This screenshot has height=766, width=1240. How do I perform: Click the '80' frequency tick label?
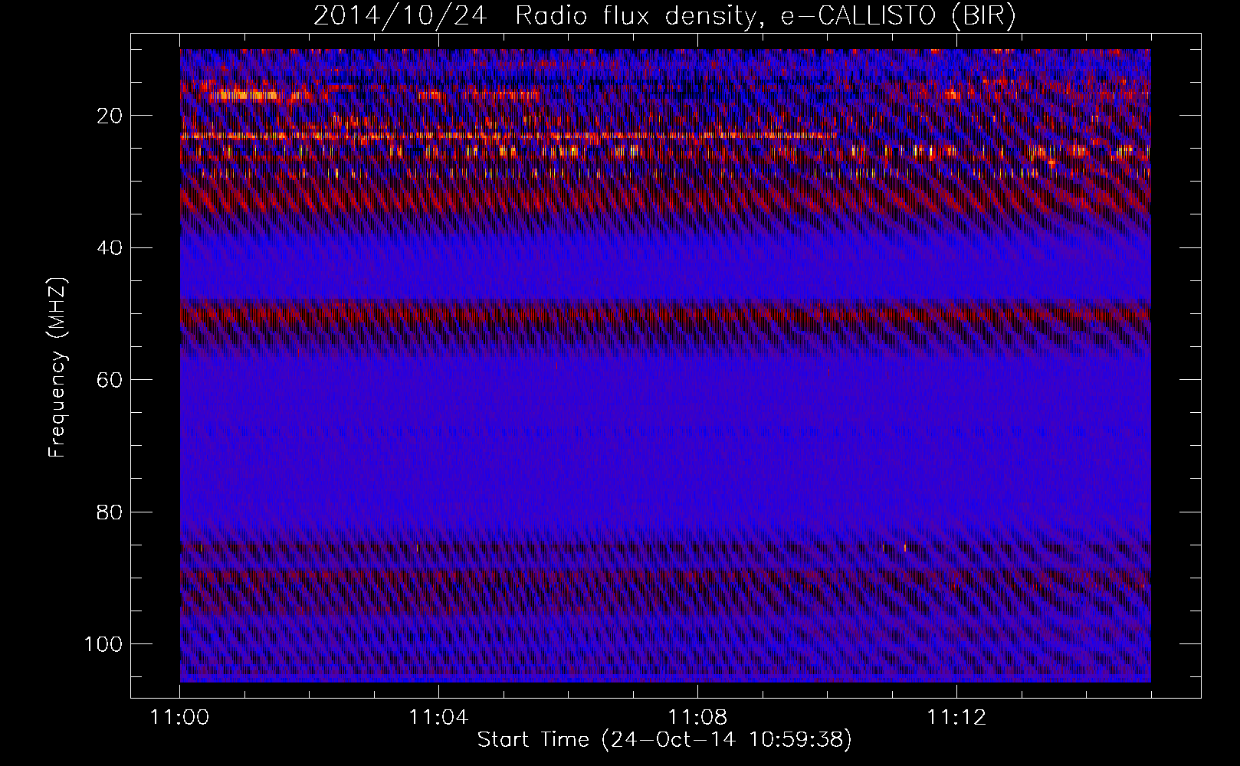click(110, 512)
